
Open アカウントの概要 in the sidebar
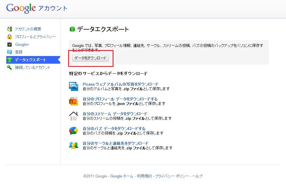coord(28,29)
